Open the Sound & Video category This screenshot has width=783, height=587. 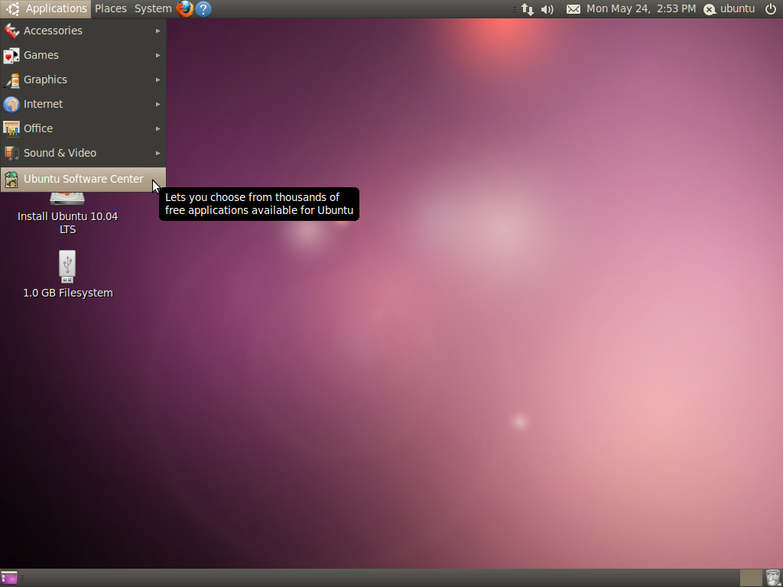click(x=83, y=153)
